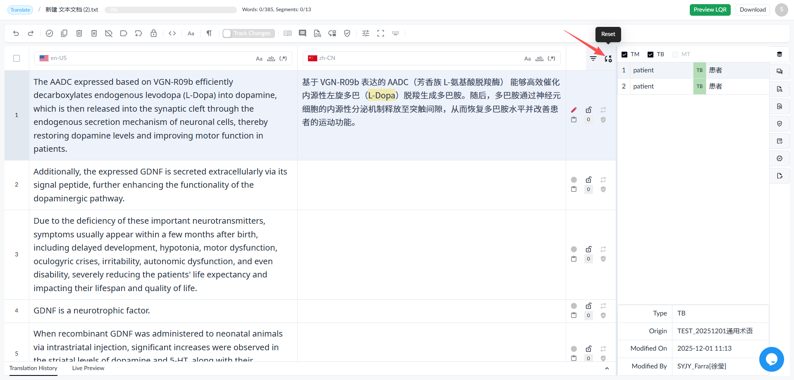
Task: Click the Download button
Action: [x=753, y=10]
